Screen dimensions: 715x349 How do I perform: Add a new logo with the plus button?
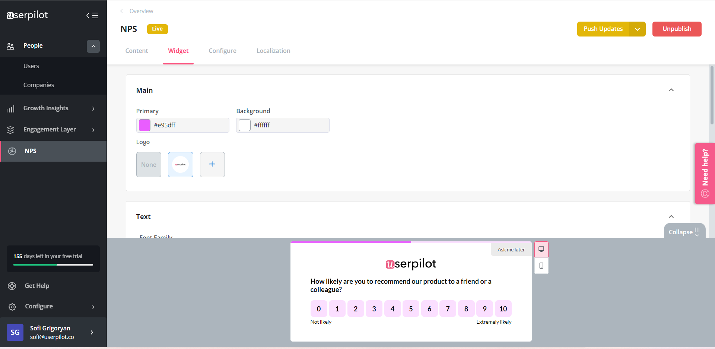[x=212, y=164]
